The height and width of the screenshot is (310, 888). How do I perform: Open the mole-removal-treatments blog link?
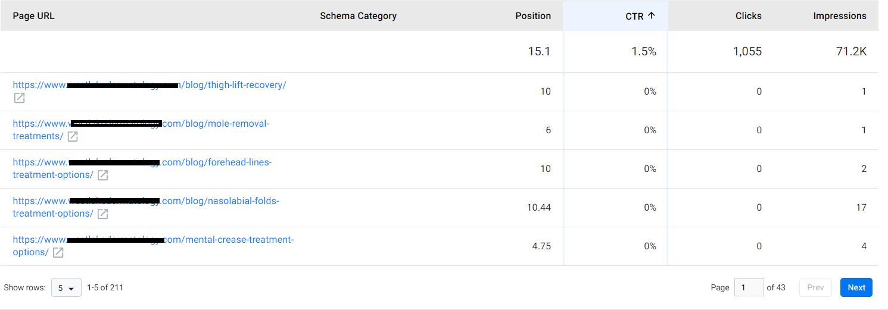tap(141, 130)
